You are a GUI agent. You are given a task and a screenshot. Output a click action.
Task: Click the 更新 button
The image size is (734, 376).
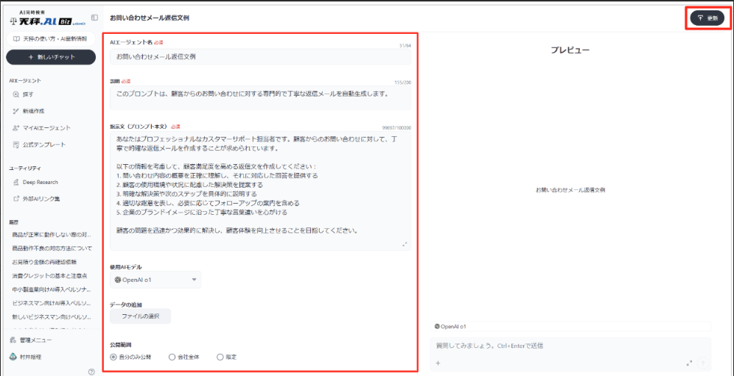(707, 18)
